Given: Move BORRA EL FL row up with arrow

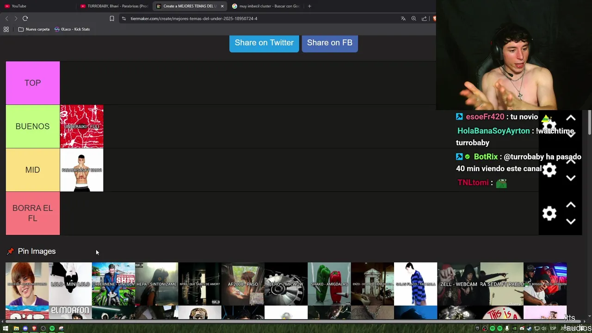Looking at the screenshot, I should point(571,205).
